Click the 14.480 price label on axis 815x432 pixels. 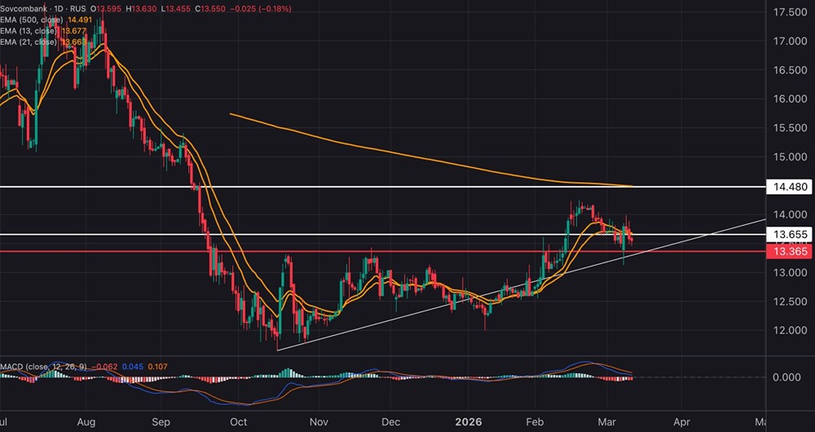(x=790, y=186)
